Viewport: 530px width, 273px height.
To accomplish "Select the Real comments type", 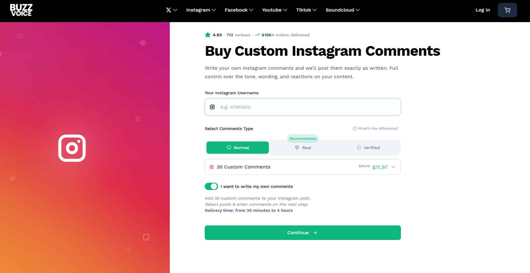I will [303, 148].
